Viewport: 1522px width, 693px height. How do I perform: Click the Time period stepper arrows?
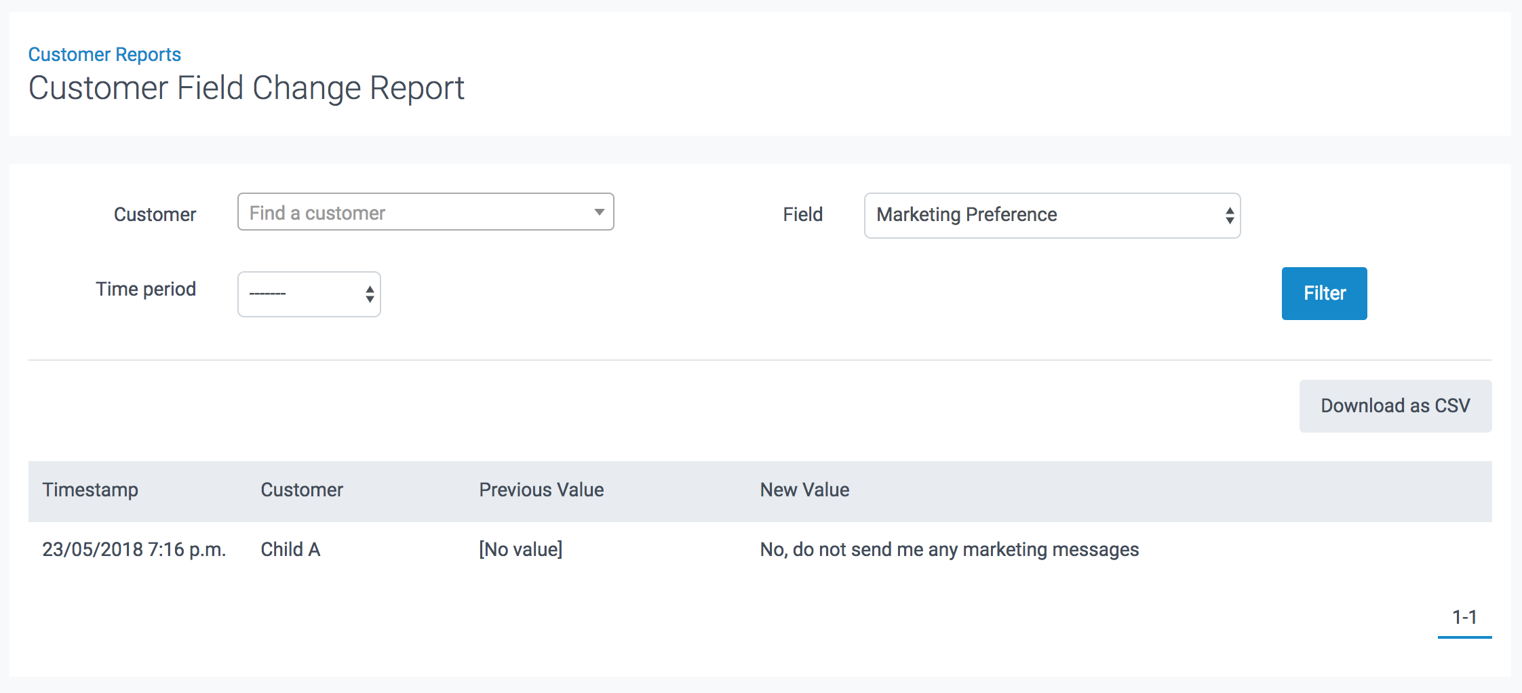click(x=368, y=294)
